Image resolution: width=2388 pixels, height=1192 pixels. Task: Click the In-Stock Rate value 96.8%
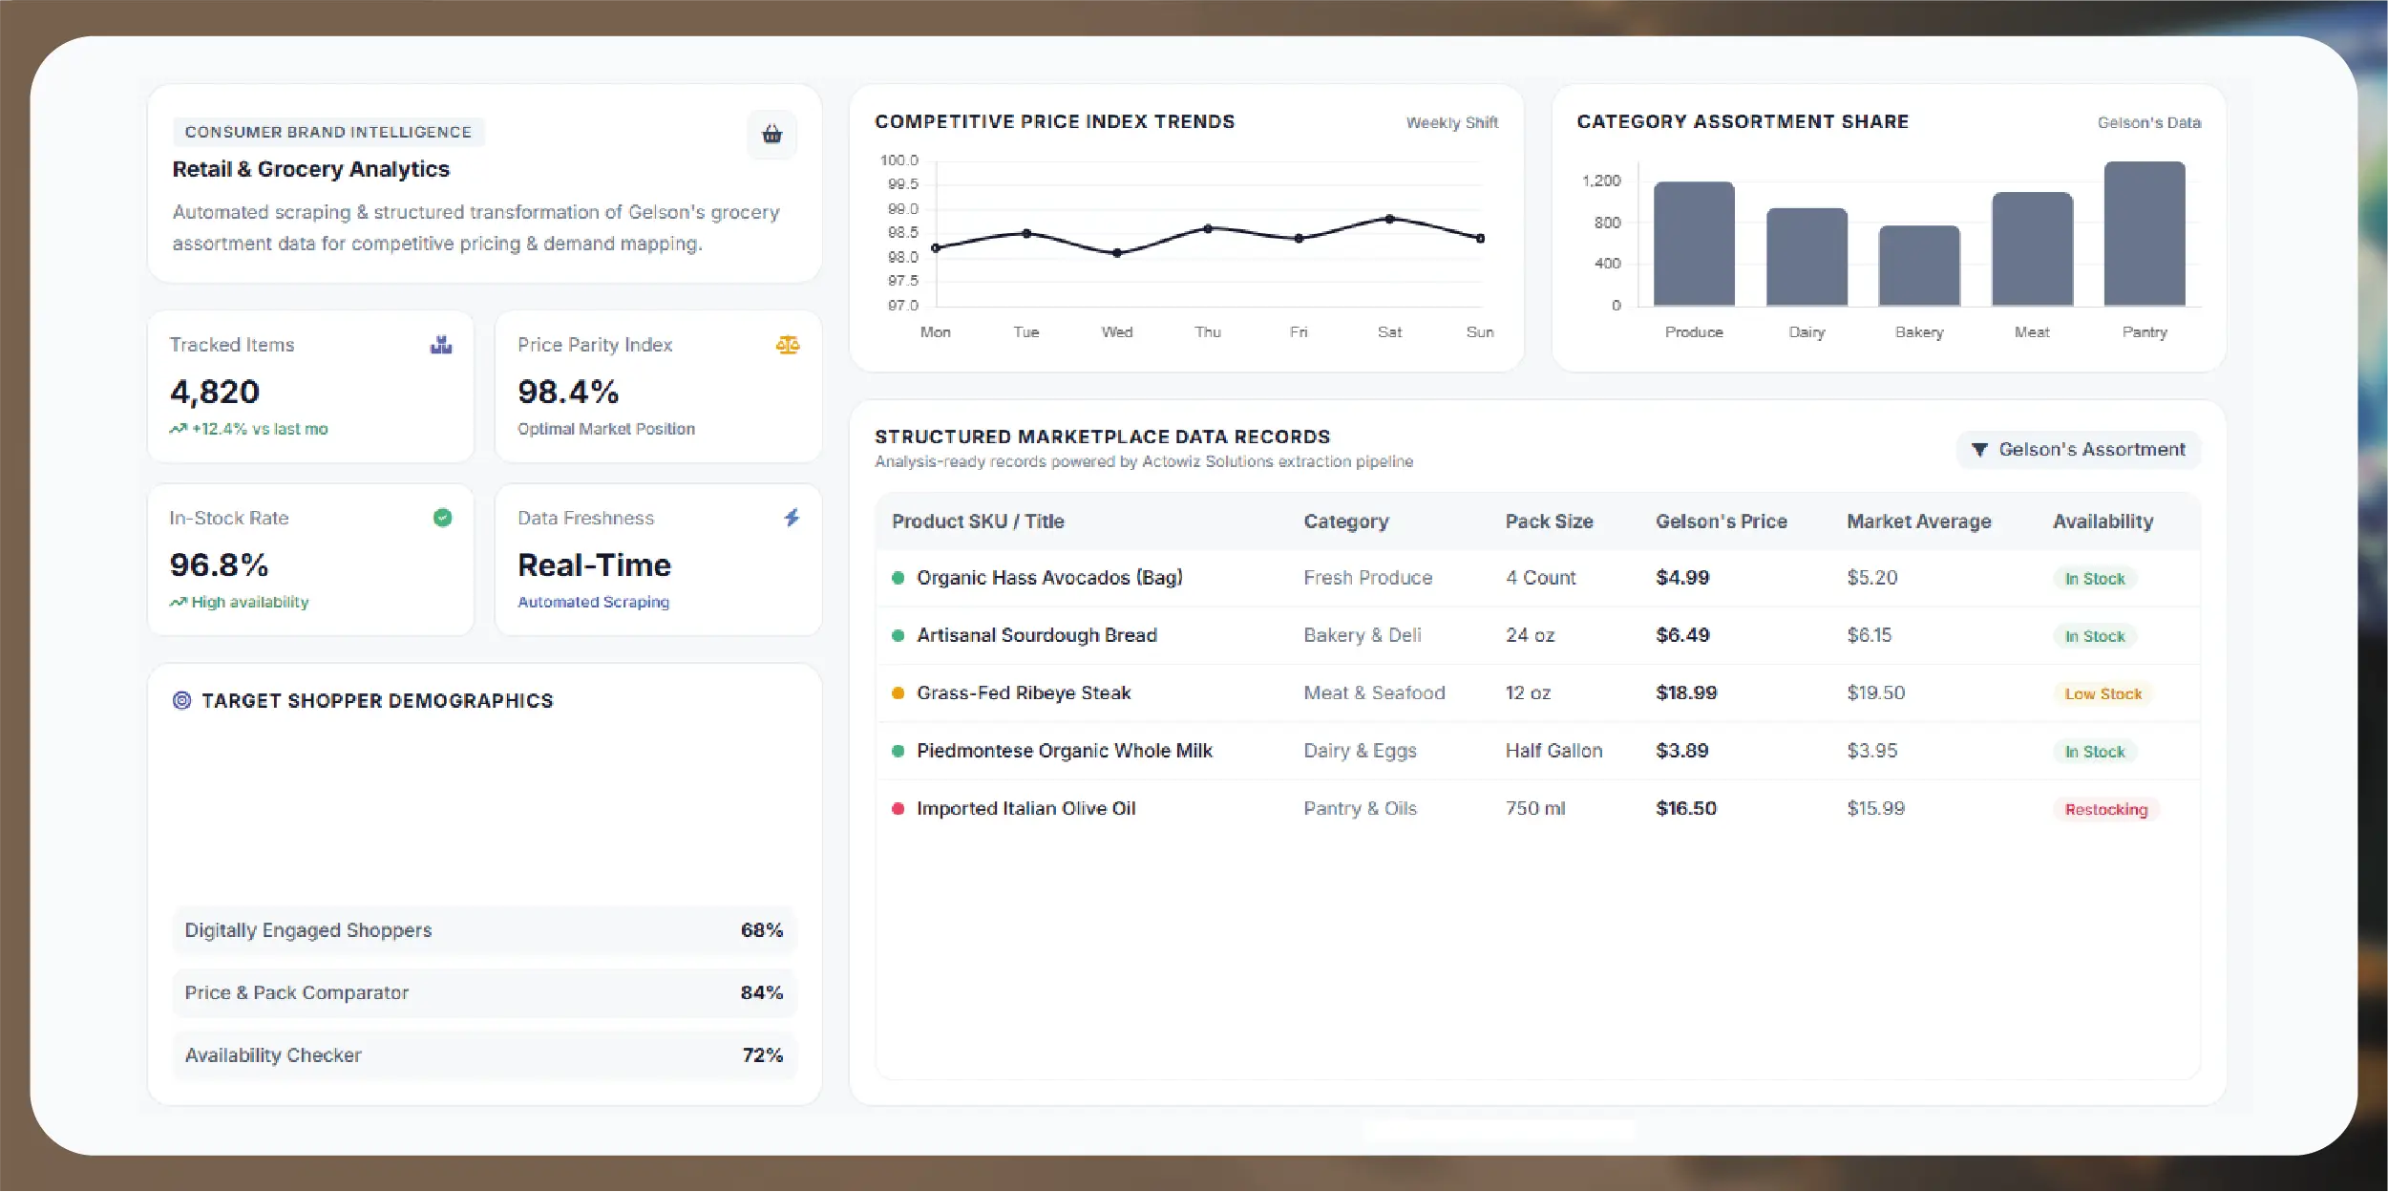pos(219,564)
